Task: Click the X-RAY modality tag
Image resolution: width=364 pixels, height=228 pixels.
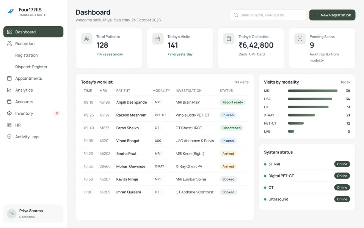Action: click(x=160, y=166)
